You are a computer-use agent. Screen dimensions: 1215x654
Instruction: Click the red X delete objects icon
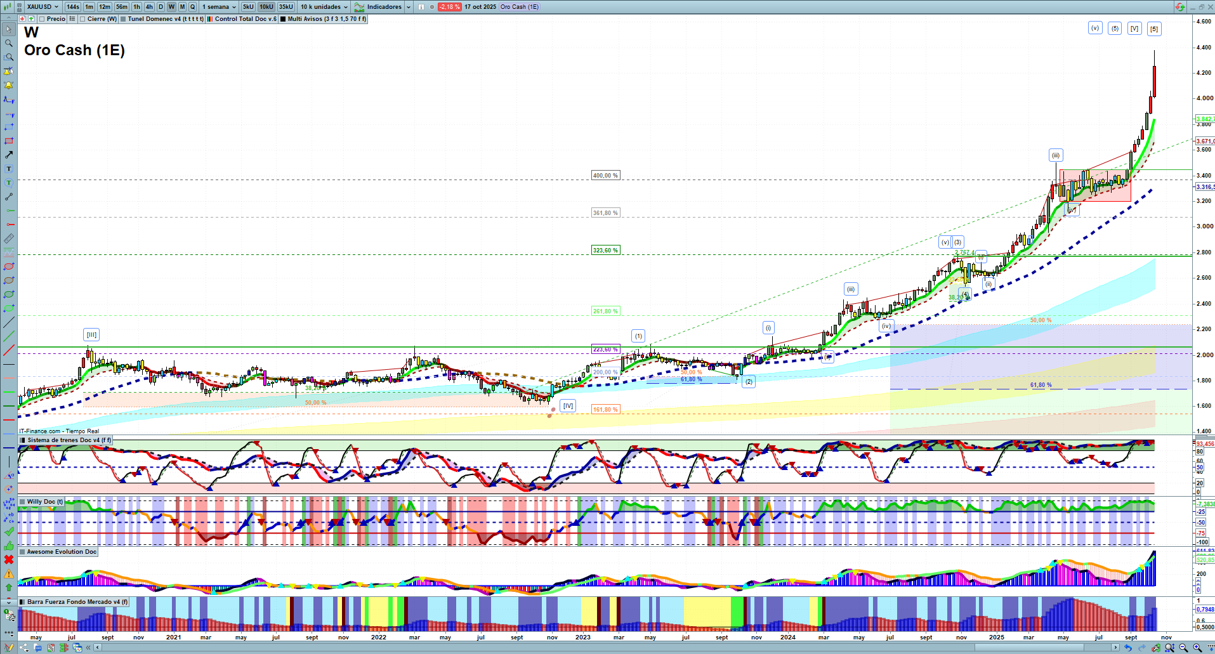click(x=9, y=559)
